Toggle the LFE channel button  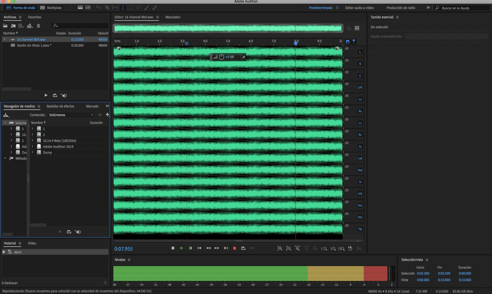360,87
